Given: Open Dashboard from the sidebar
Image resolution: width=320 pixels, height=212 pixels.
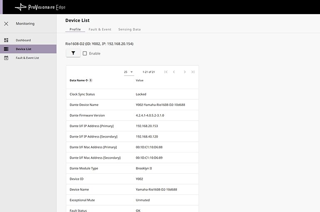Looking at the screenshot, I should (x=23, y=40).
